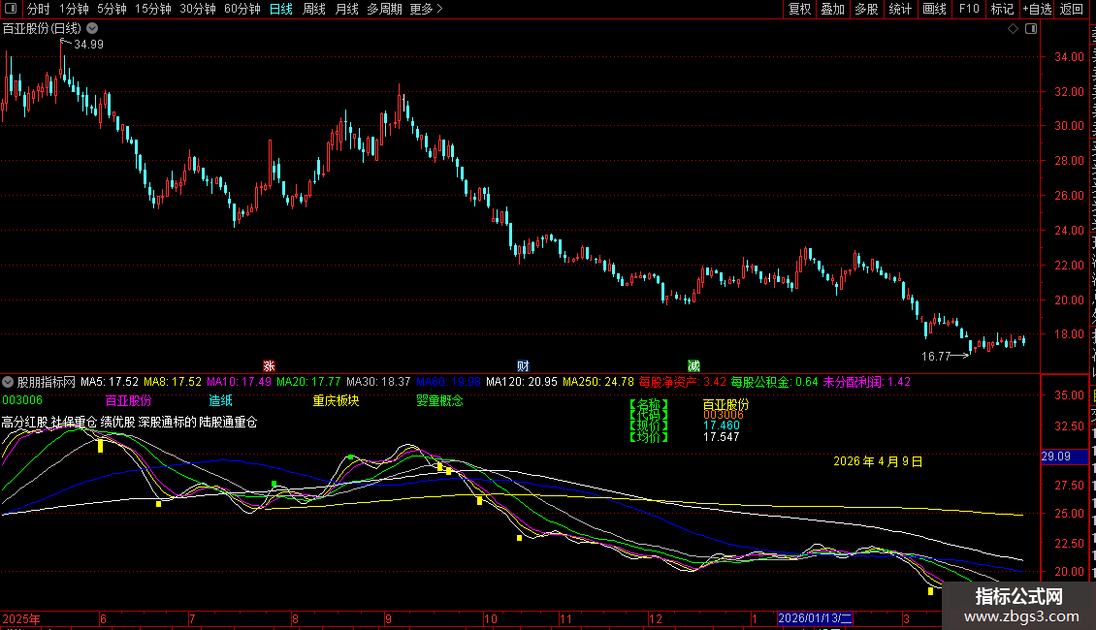Click the 34.99 high price annotation
This screenshot has height=630, width=1096.
89,44
